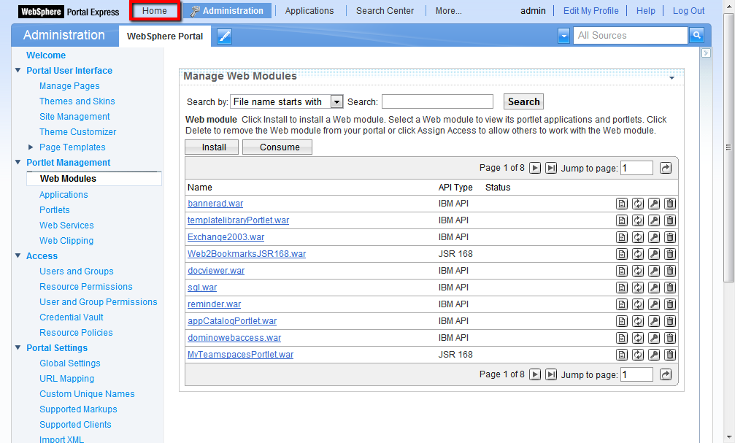Click the Log Out link
Screen dimensions: 735x443
coord(688,11)
